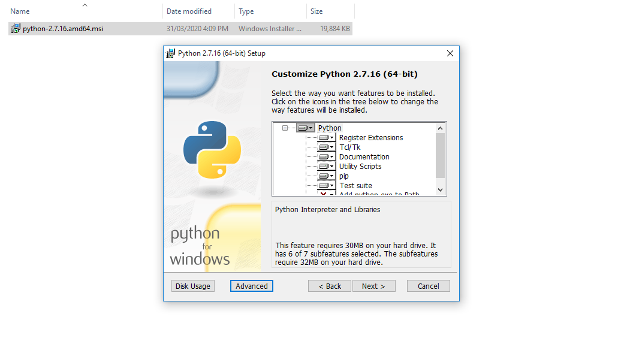Go back with the Back button
Viewport: 627px width, 338px height.
click(330, 286)
